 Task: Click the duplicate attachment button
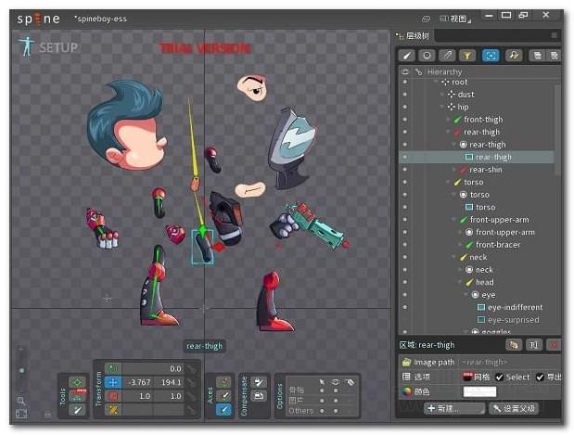pyautogui.click(x=513, y=345)
